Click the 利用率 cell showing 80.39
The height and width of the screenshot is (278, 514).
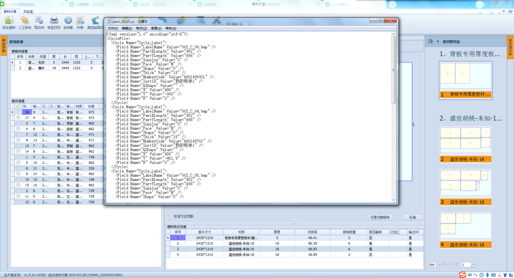(x=313, y=243)
